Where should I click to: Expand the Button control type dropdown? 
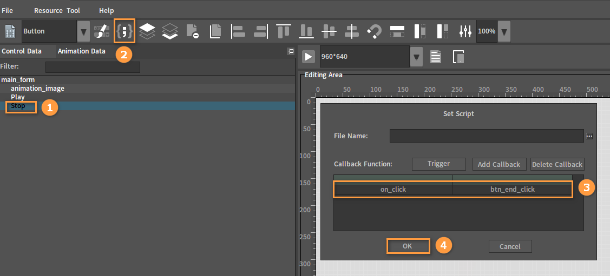click(x=83, y=31)
